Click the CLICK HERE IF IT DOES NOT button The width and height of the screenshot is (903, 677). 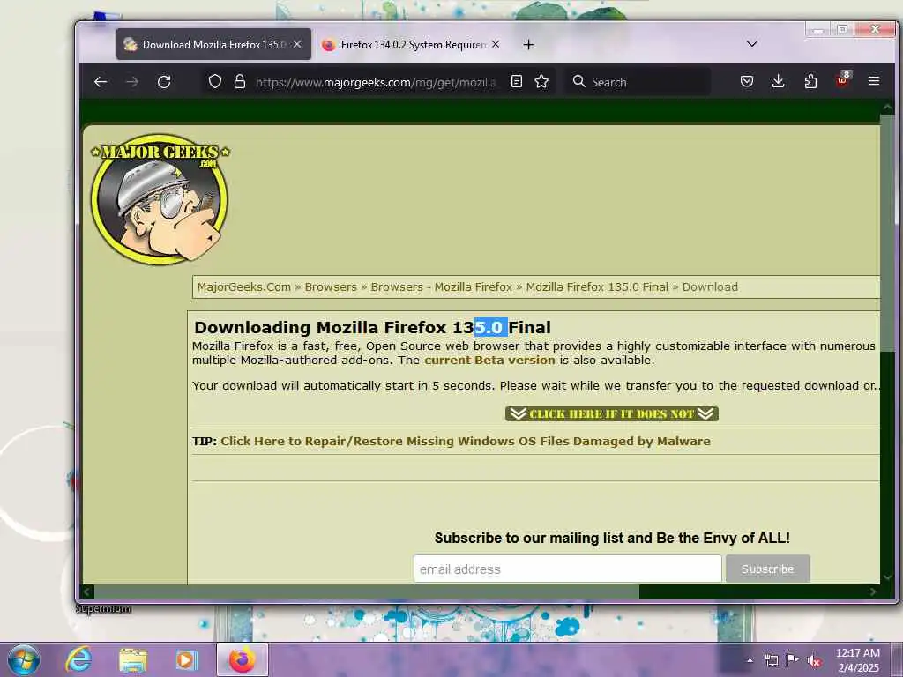(612, 414)
